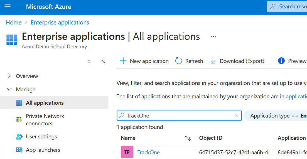Go to Home breadcrumb
Image resolution: width=307 pixels, height=159 pixels.
14,23
